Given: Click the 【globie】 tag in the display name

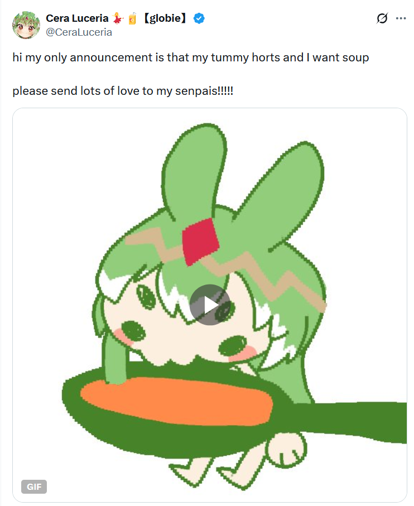Looking at the screenshot, I should [x=165, y=18].
